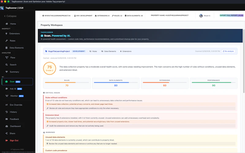
Task: Click the 'Unused data elements' warning title
Action: click(55, 137)
